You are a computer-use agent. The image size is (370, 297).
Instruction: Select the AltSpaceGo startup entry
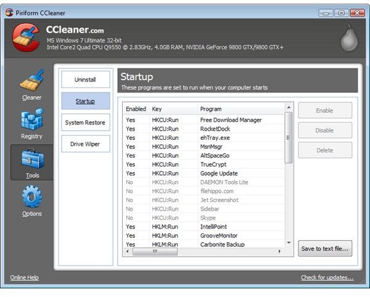pyautogui.click(x=203, y=155)
